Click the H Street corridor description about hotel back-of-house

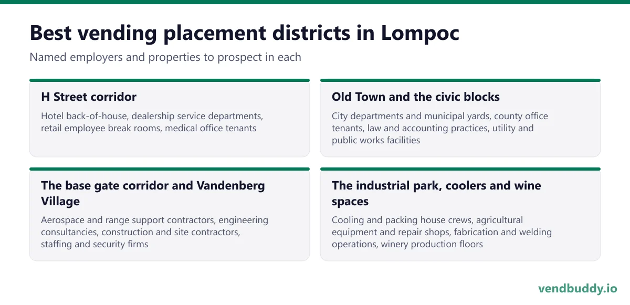[152, 122]
